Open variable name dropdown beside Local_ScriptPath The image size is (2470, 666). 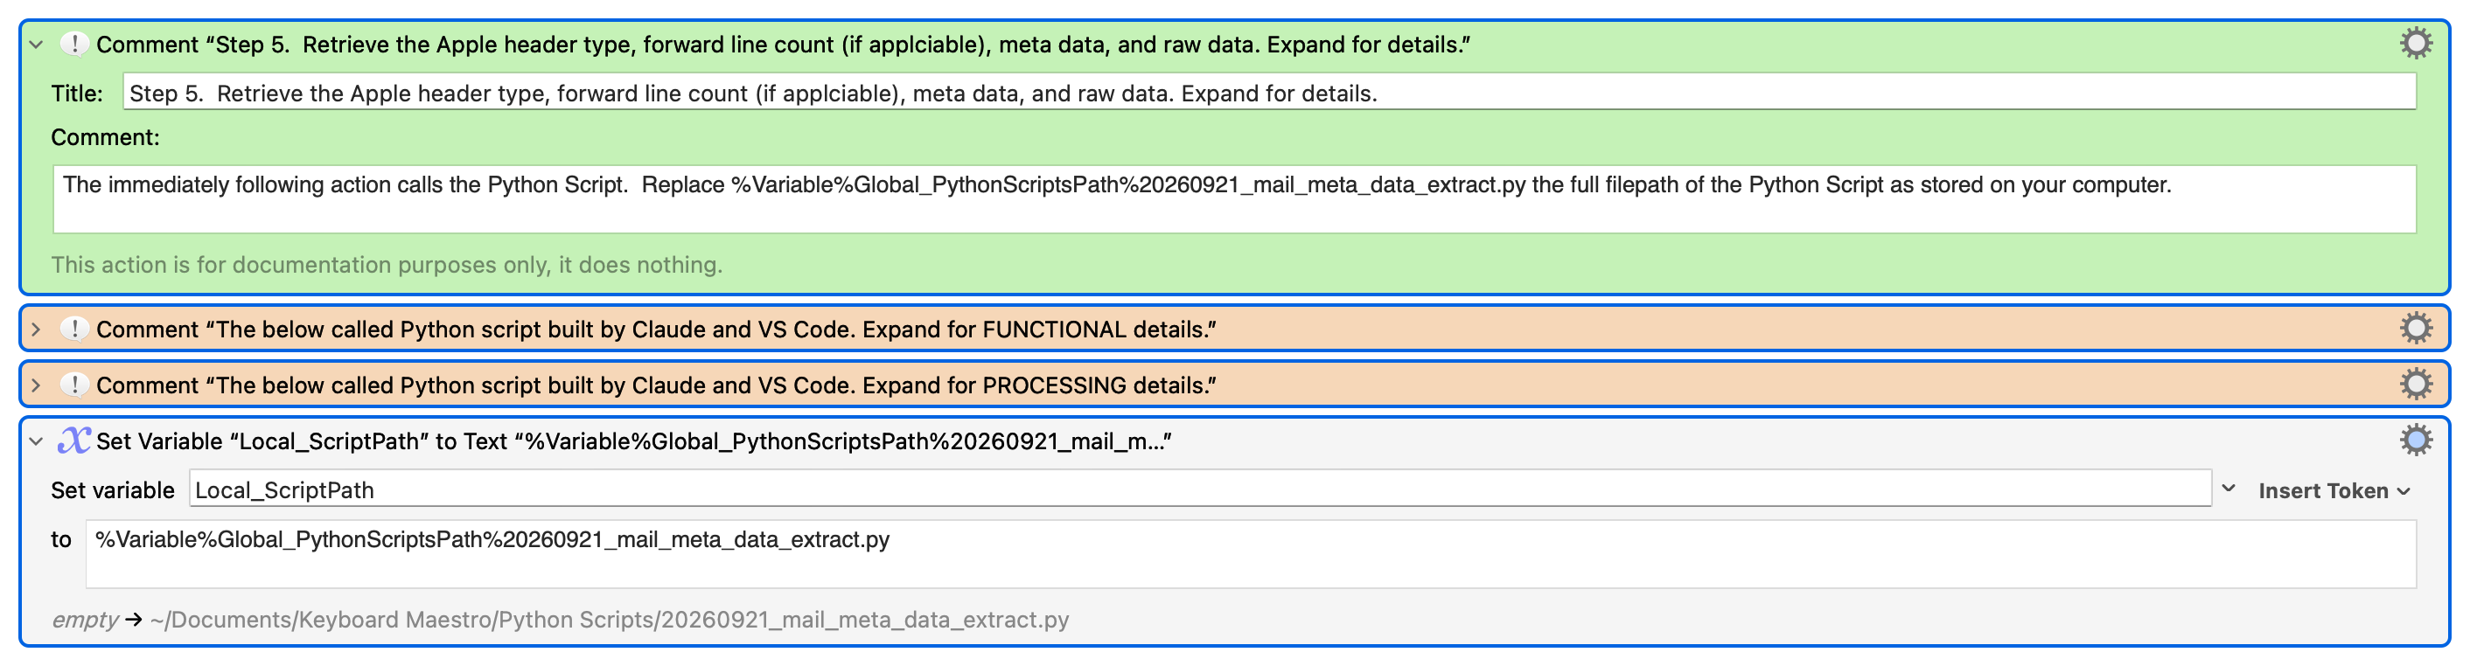[x=2229, y=489]
